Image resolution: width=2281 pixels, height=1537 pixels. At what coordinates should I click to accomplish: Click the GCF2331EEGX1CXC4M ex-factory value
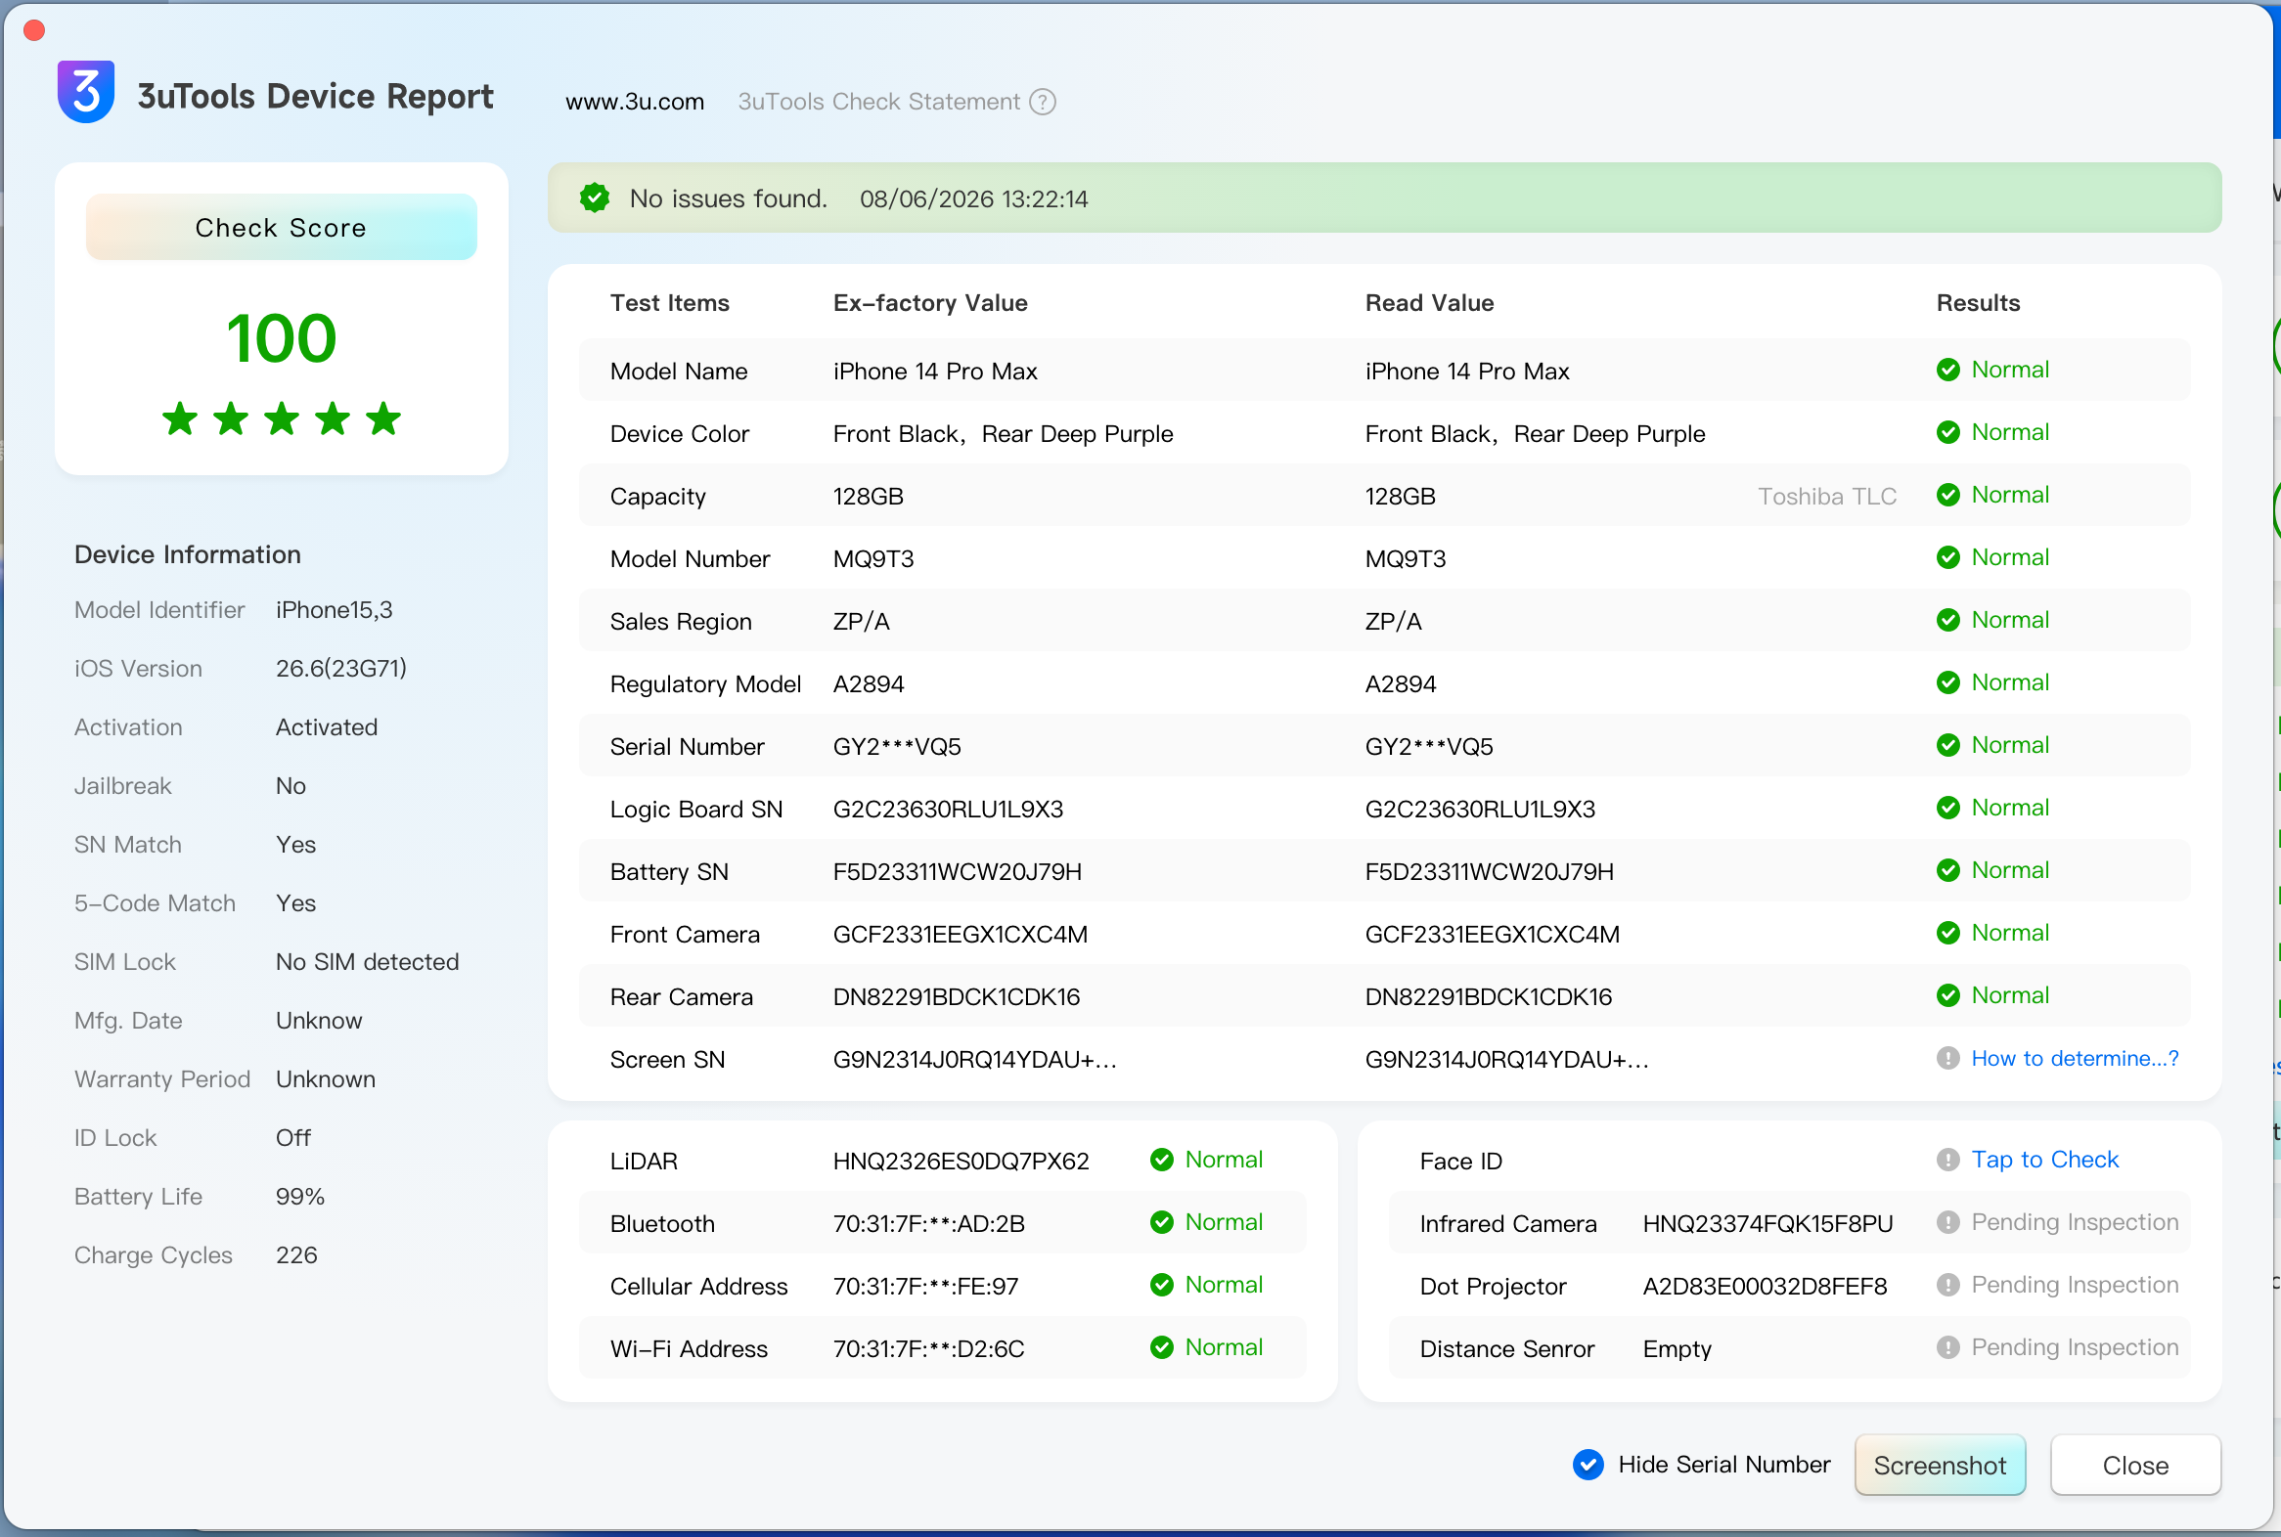point(961,934)
